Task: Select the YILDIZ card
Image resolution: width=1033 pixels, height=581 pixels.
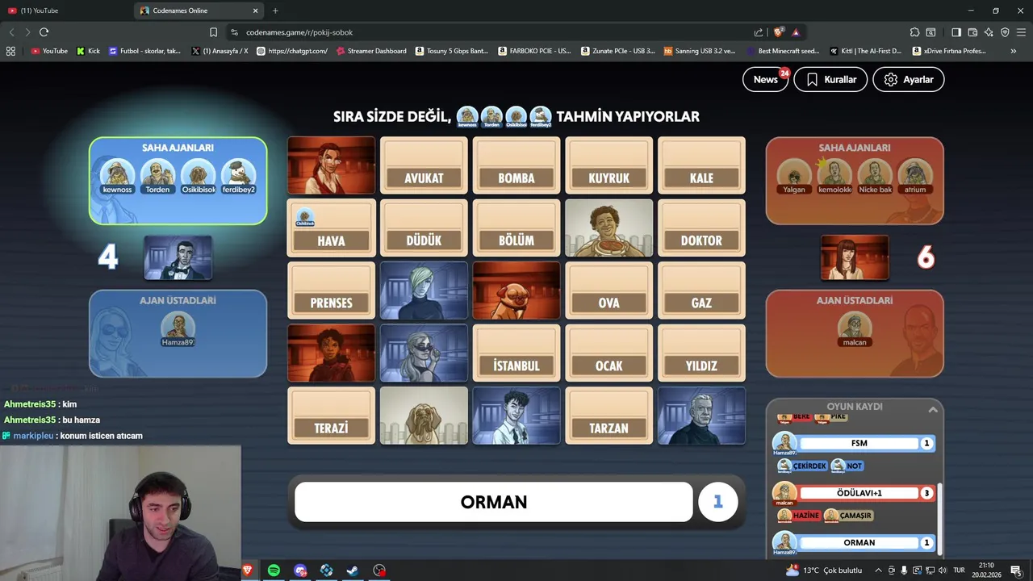Action: pos(701,353)
